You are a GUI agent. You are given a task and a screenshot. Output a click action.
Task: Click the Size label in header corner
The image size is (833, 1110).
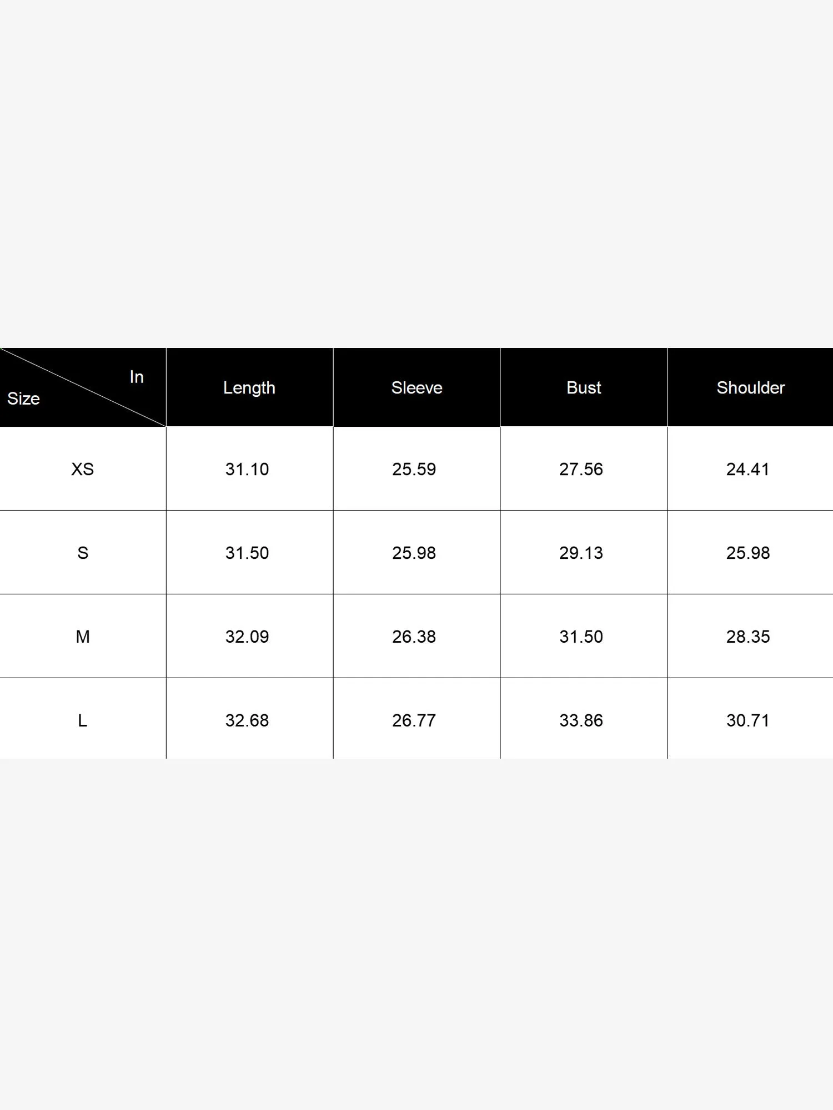pyautogui.click(x=23, y=398)
